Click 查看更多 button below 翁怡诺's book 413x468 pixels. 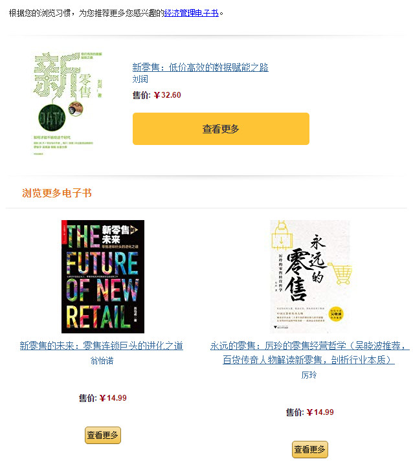tap(103, 435)
